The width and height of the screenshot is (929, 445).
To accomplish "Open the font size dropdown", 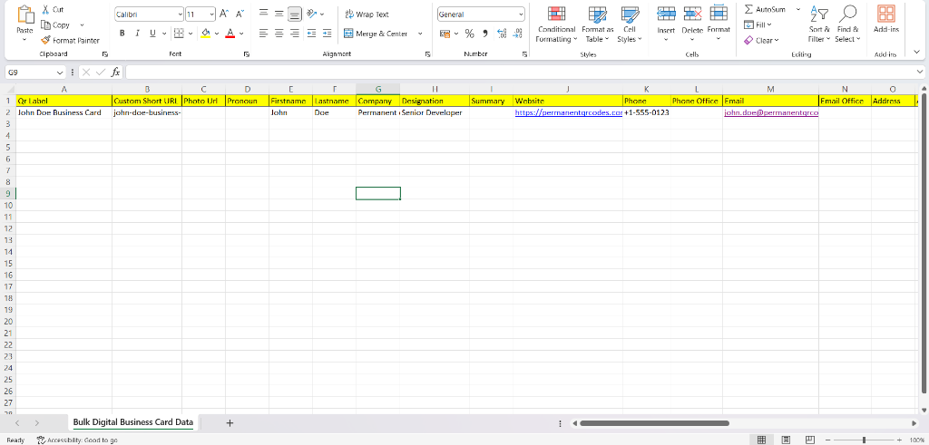I will coord(212,15).
